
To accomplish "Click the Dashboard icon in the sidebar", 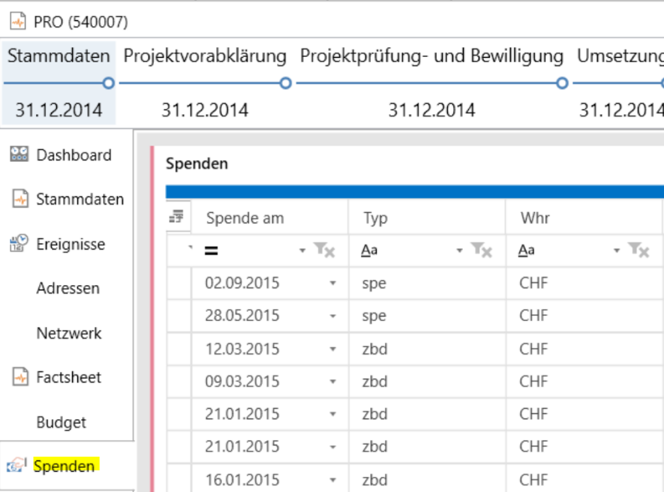I will point(19,155).
